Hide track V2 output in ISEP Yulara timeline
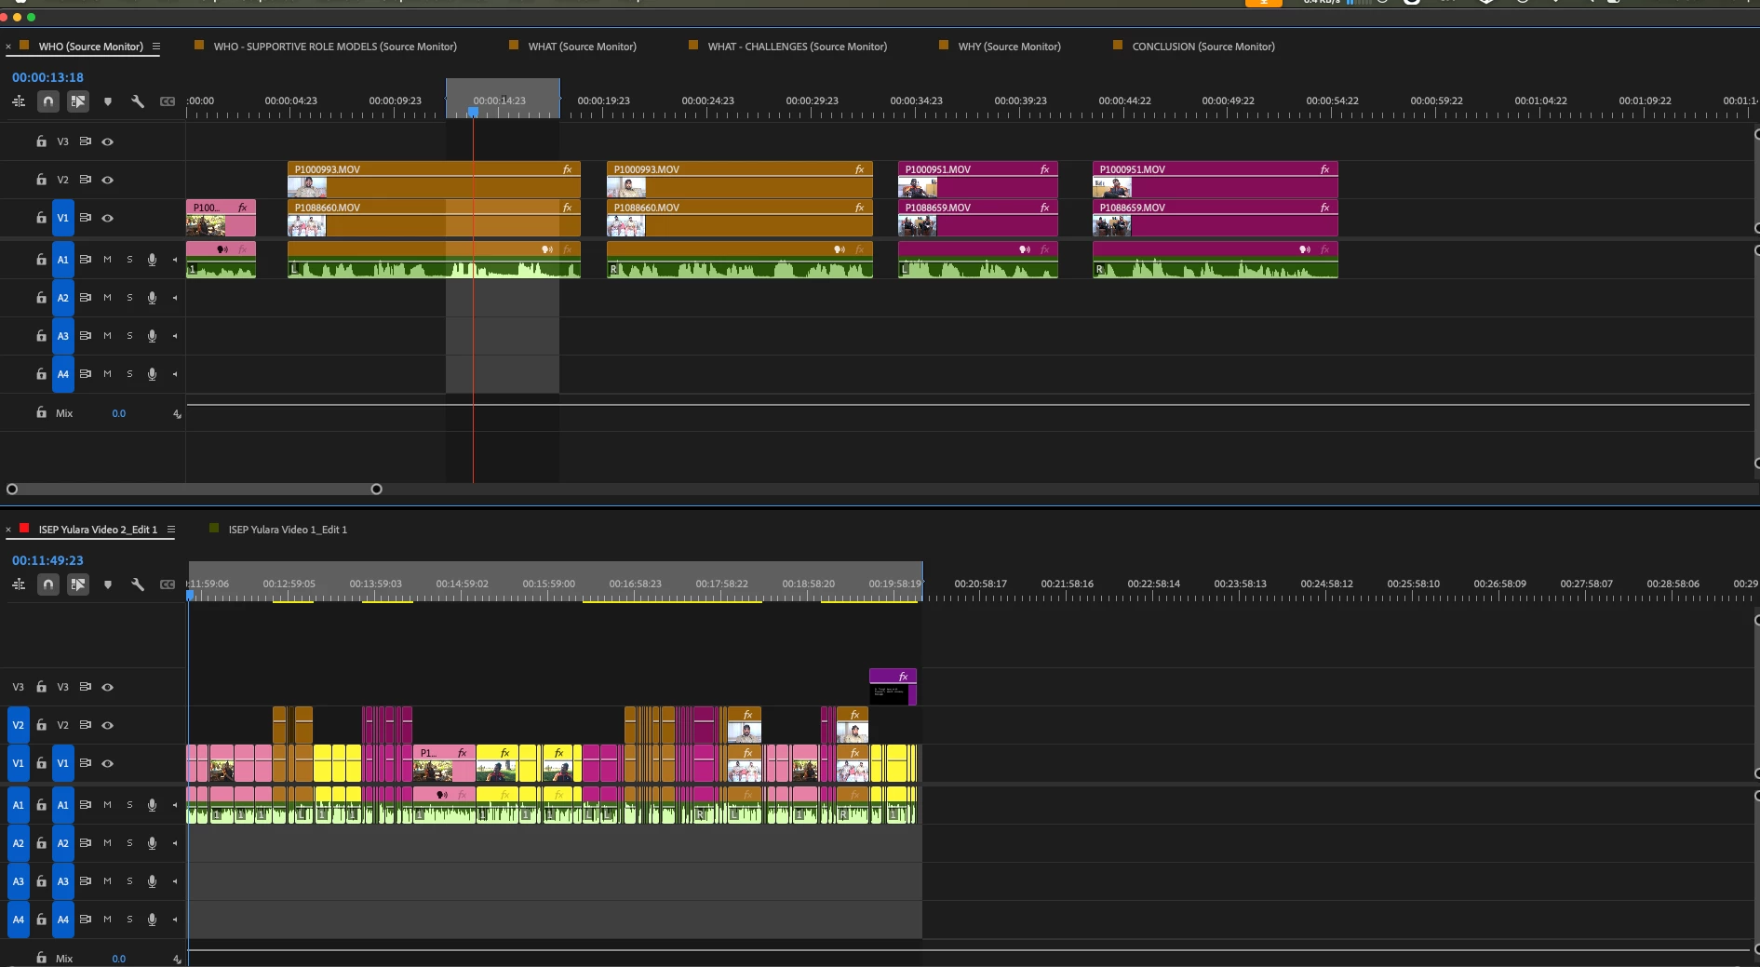Image resolution: width=1760 pixels, height=967 pixels. (108, 725)
